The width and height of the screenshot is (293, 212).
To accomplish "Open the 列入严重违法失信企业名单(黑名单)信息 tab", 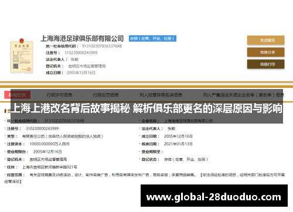I will pos(243,95).
